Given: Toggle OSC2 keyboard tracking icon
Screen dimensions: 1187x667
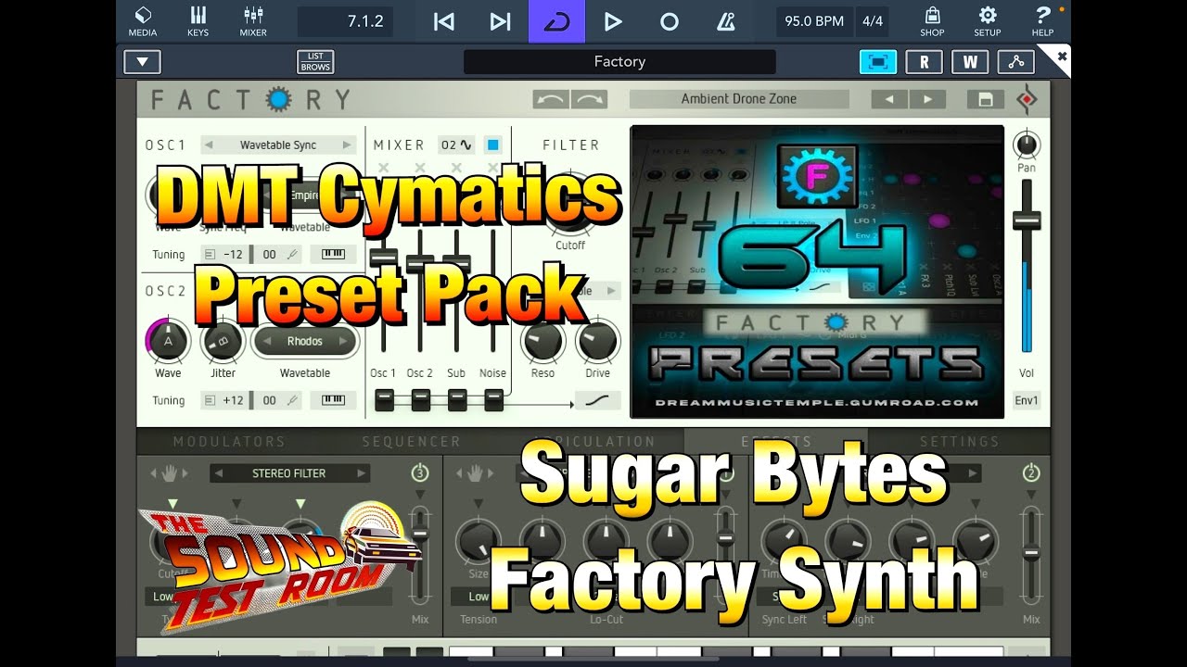Looking at the screenshot, I should click(x=333, y=401).
